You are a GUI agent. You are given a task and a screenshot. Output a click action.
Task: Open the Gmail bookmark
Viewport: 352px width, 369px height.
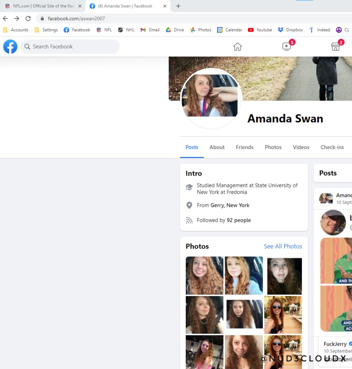[150, 30]
